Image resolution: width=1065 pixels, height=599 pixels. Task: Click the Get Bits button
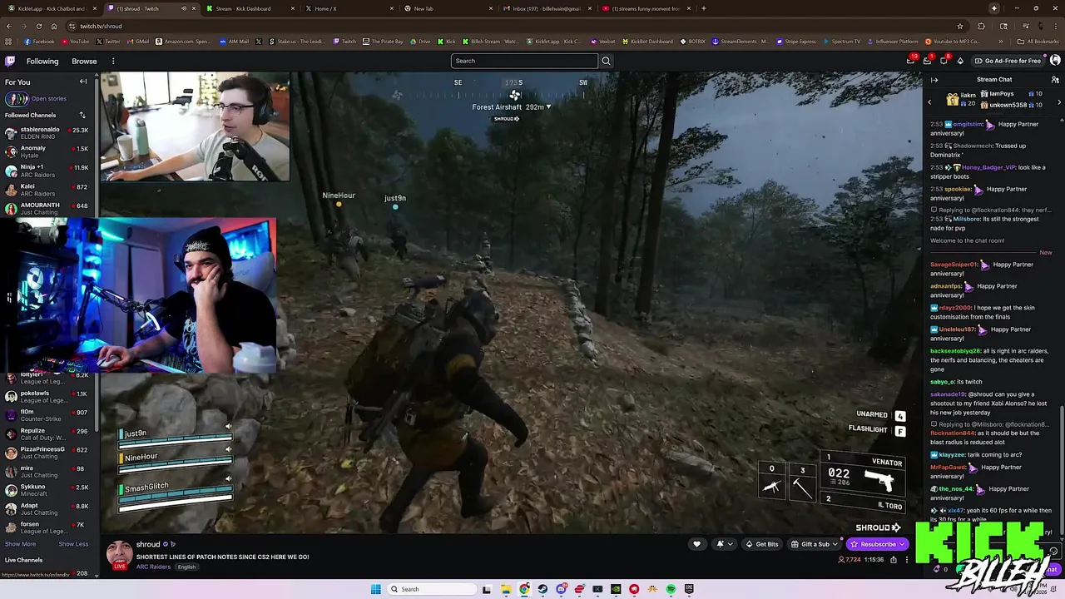tap(762, 544)
